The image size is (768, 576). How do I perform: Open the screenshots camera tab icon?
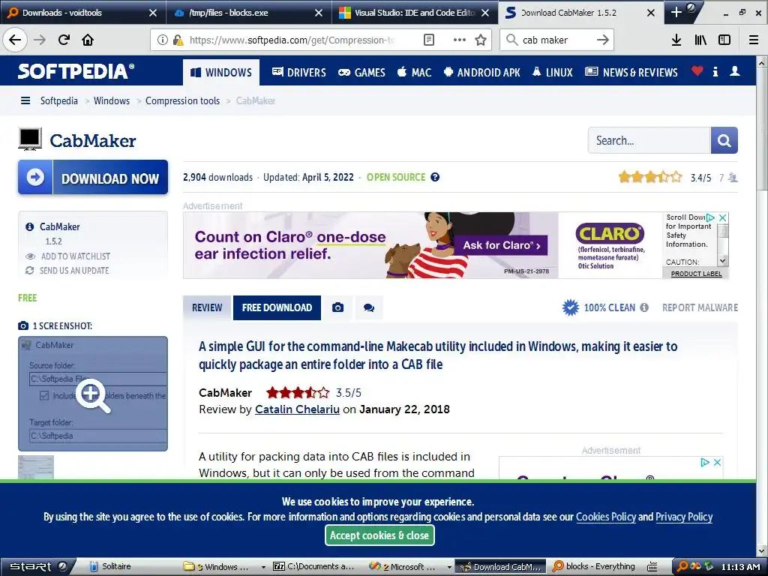tap(338, 307)
